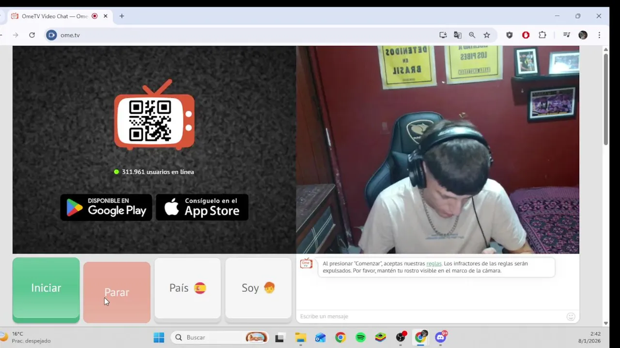620x348 pixels.
Task: Open the reglas link in the chat notice
Action: tap(434, 263)
